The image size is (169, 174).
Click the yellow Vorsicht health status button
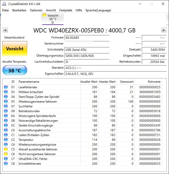15,49
